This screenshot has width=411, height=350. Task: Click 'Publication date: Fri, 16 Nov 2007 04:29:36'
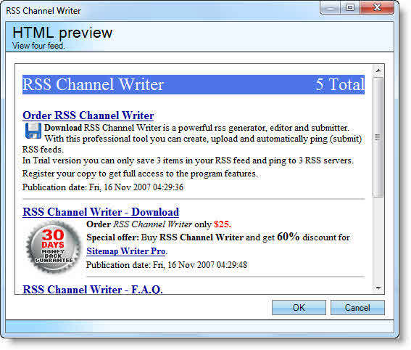pos(103,187)
